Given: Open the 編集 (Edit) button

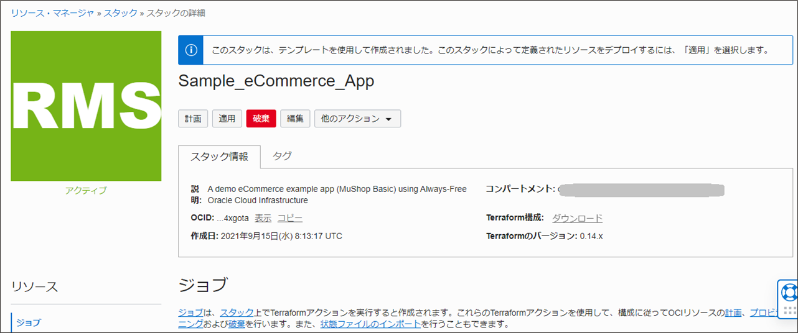Looking at the screenshot, I should [295, 119].
